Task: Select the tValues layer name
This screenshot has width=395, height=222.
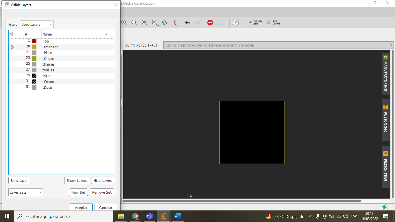Action: (x=48, y=70)
